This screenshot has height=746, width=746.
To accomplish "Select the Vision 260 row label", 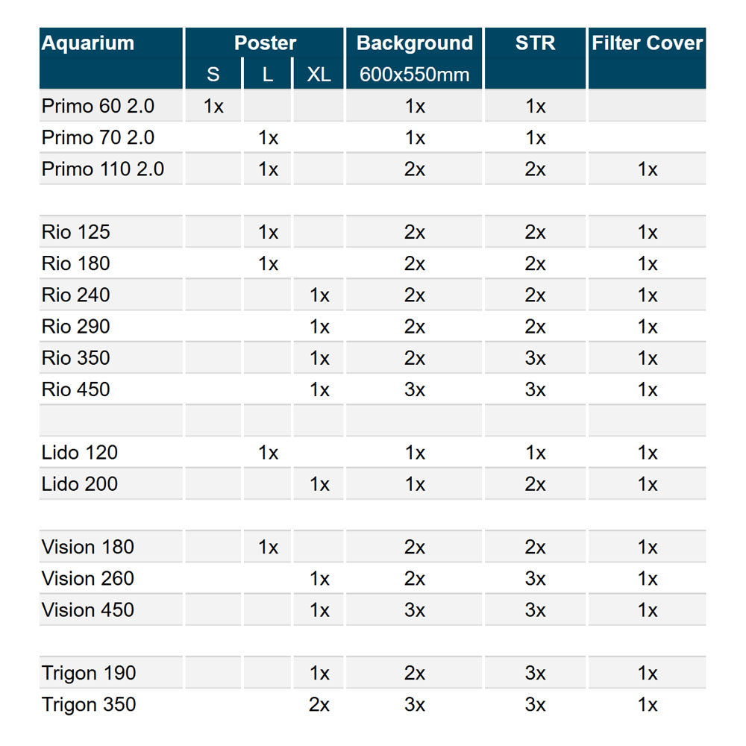I will 87,578.
